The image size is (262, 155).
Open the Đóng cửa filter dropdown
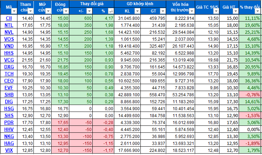click(x=66, y=11)
